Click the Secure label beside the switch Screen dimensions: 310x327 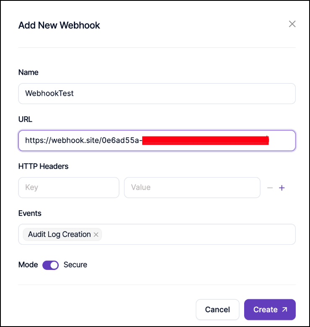[x=75, y=265]
